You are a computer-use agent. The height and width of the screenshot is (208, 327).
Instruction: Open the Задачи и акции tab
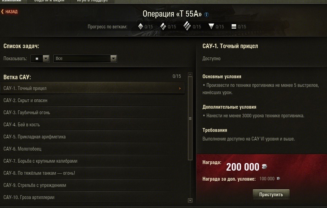(49, 1)
